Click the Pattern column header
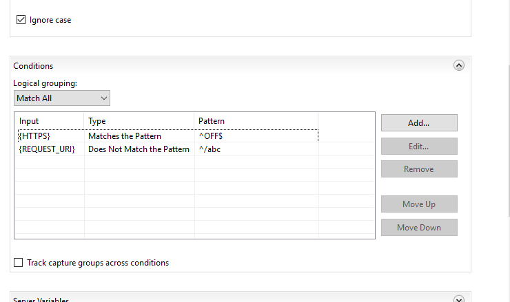 [x=212, y=121]
